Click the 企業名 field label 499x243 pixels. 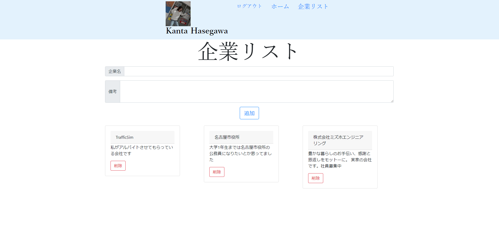[115, 71]
